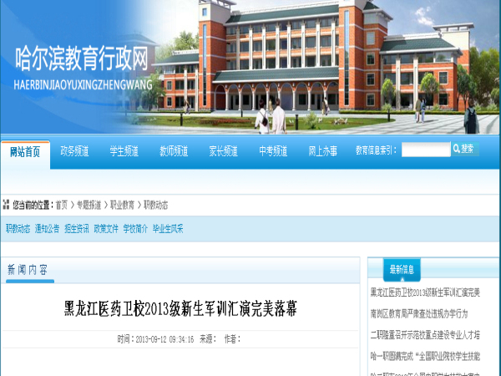
Task: Open 家长频道 in navigation bar
Action: coord(224,151)
